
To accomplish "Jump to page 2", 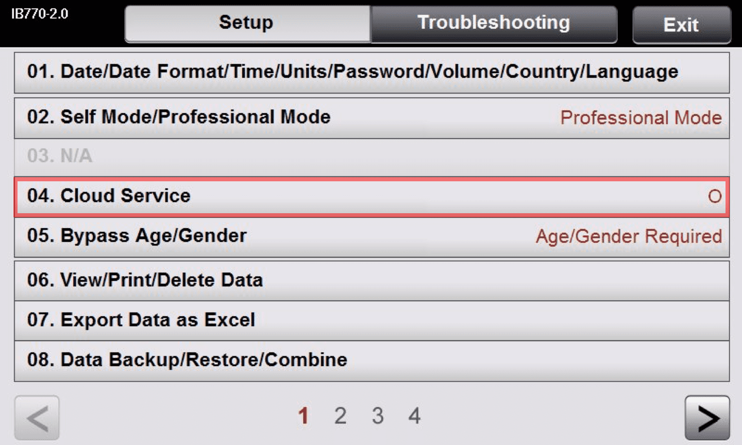I will (340, 416).
